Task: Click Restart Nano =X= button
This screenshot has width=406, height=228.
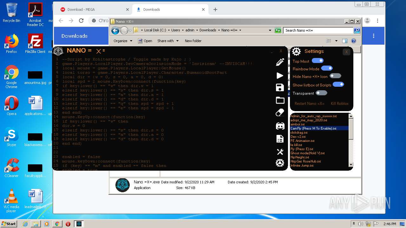Action: 309,104
